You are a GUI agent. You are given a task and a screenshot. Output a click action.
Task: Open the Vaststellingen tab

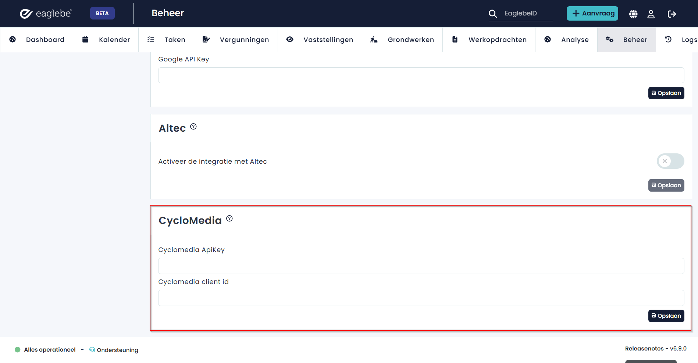(320, 39)
